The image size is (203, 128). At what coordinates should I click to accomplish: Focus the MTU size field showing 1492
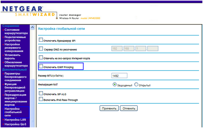[x=119, y=76]
